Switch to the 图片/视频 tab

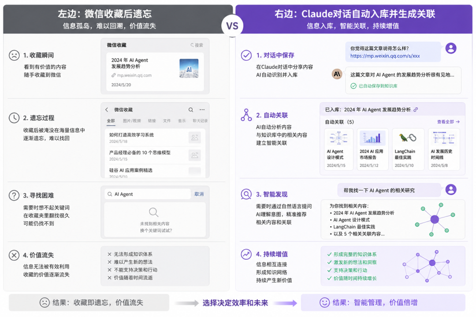click(x=132, y=121)
